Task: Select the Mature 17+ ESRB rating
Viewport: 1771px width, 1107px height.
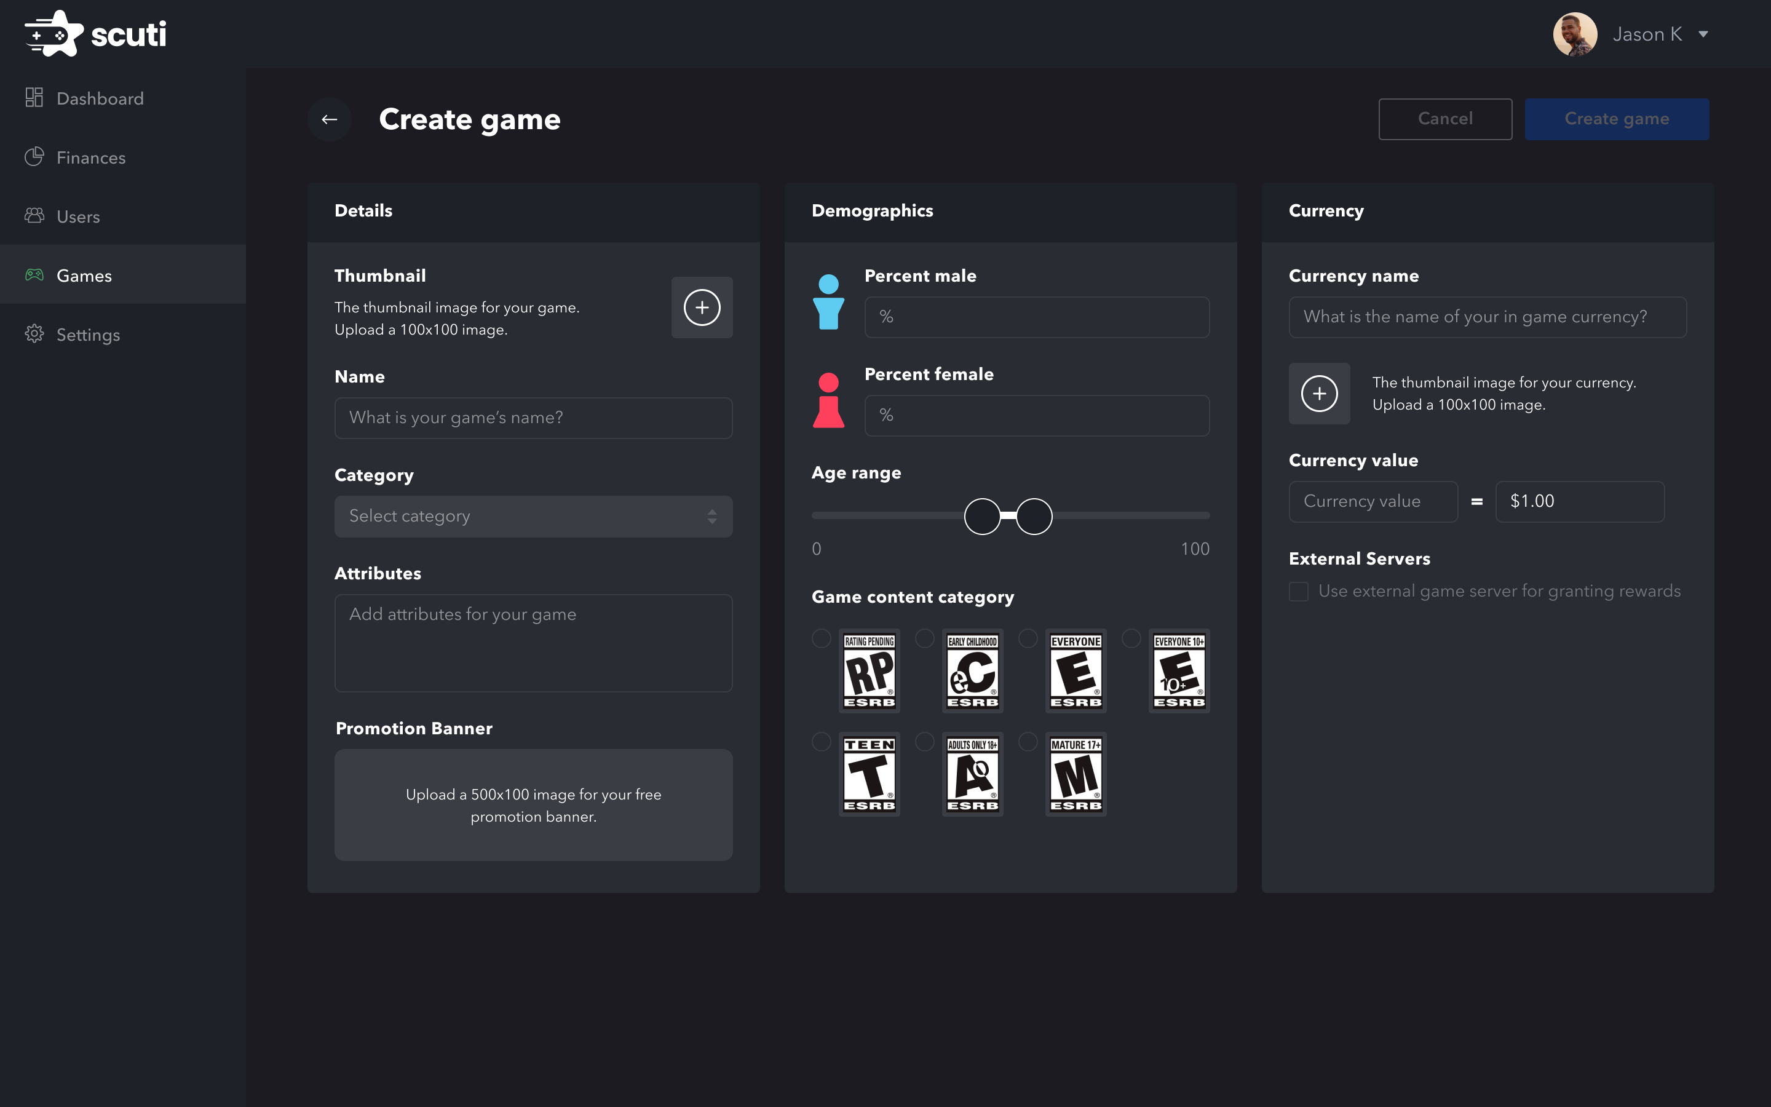Action: (x=1075, y=774)
